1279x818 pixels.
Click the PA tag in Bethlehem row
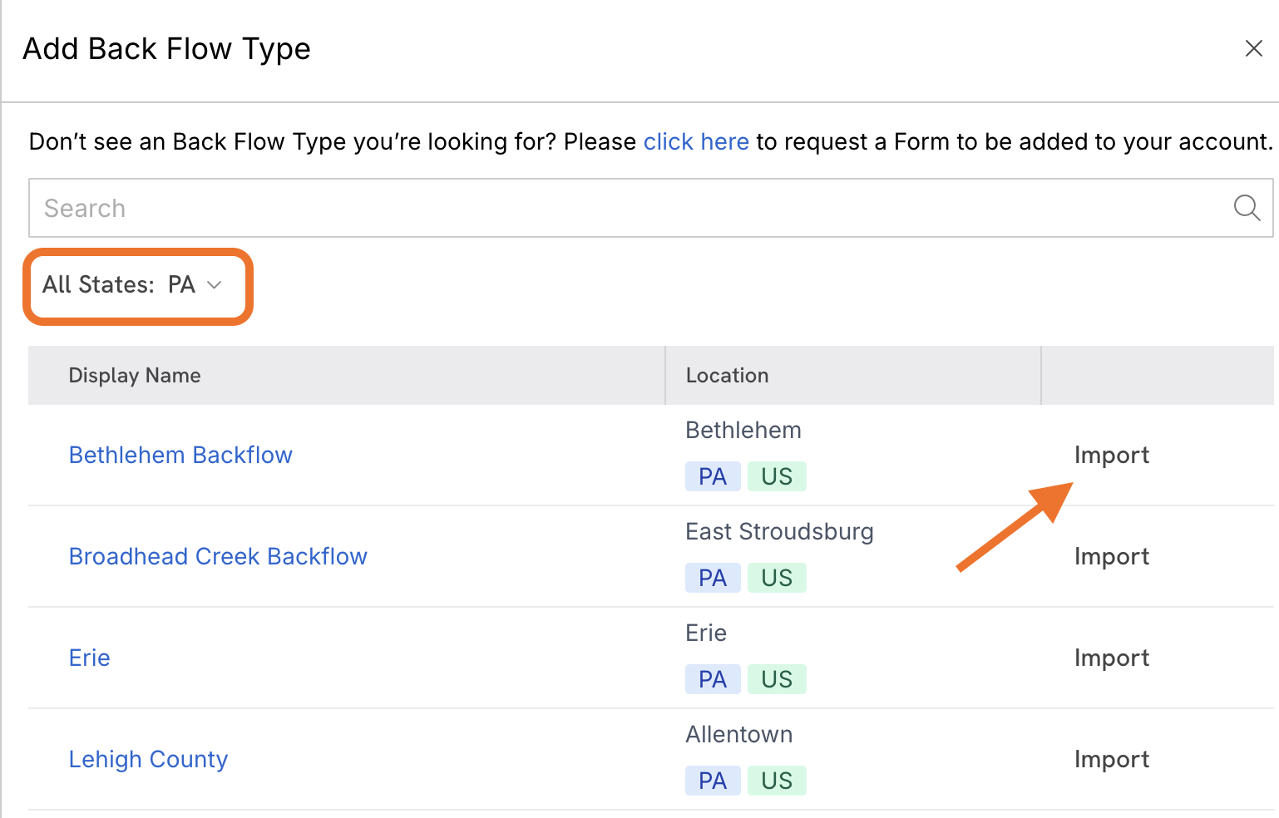click(x=713, y=476)
